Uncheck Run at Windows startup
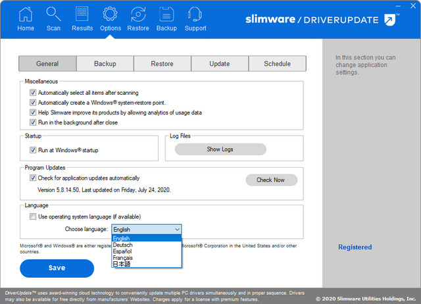 (33, 150)
